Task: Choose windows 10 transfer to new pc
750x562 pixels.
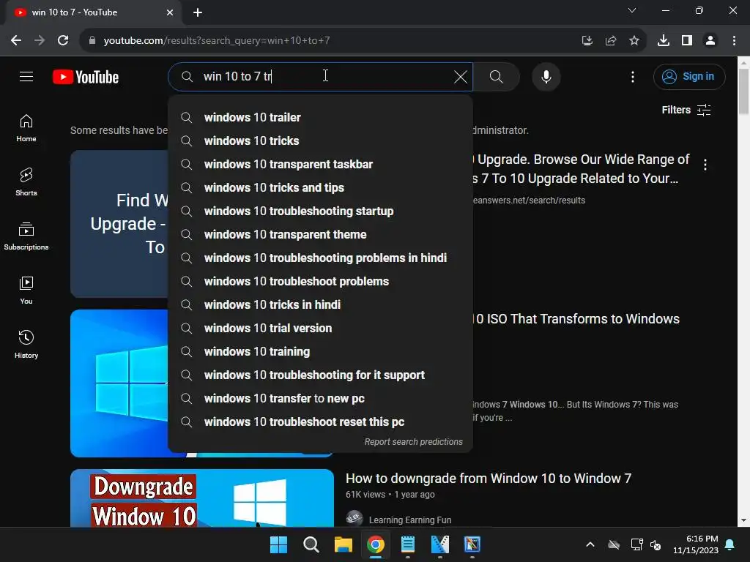Action: [321, 398]
